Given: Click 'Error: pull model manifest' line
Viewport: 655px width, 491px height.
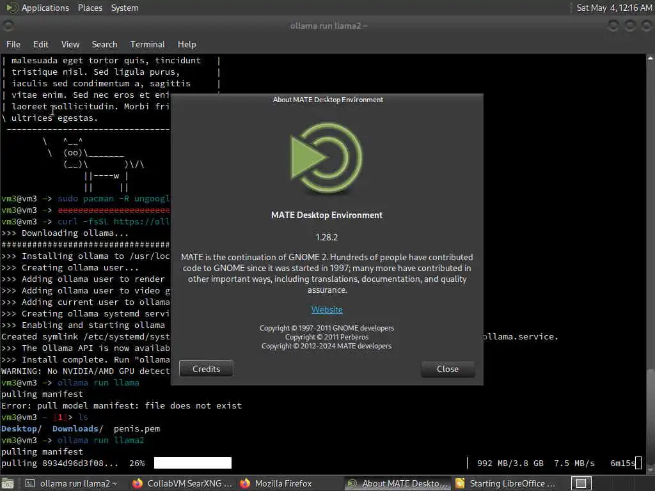Looking at the screenshot, I should pyautogui.click(x=121, y=405).
